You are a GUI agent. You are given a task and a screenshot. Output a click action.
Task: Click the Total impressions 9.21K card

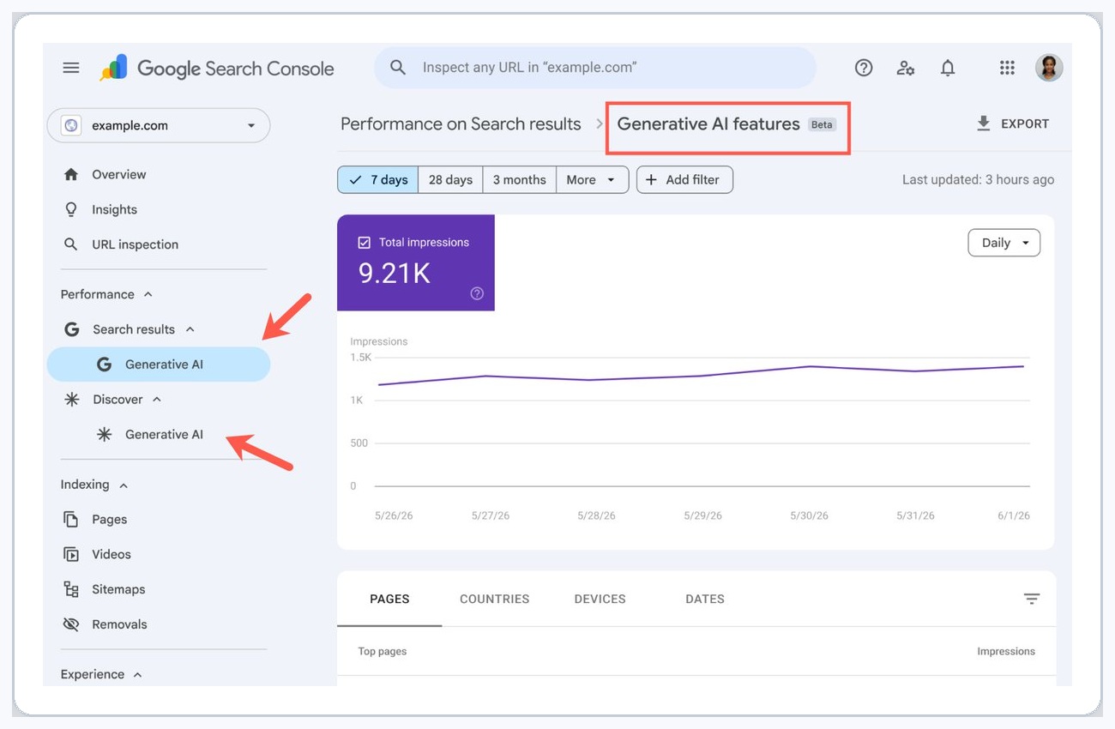click(416, 262)
